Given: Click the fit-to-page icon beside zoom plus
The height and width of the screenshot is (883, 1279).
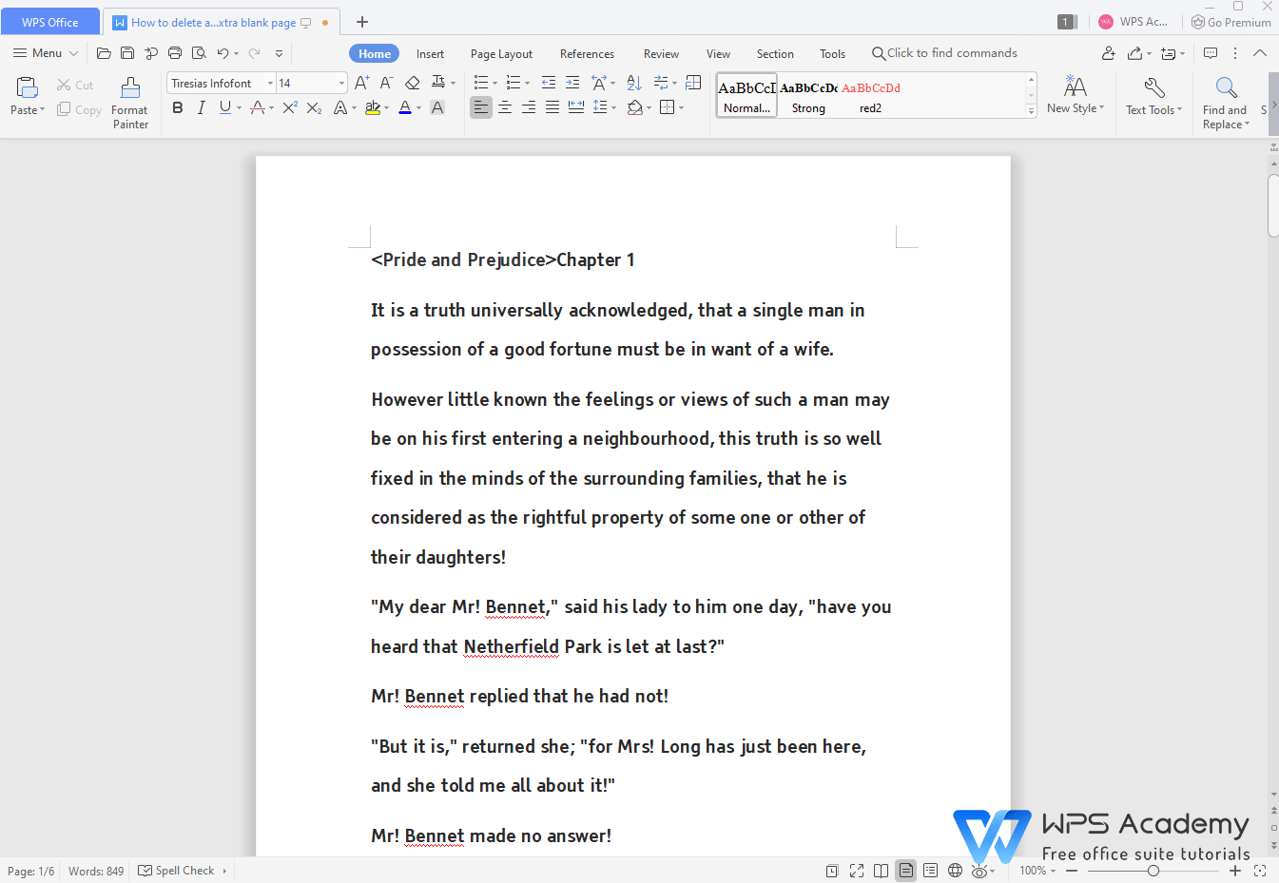Looking at the screenshot, I should tap(1260, 871).
